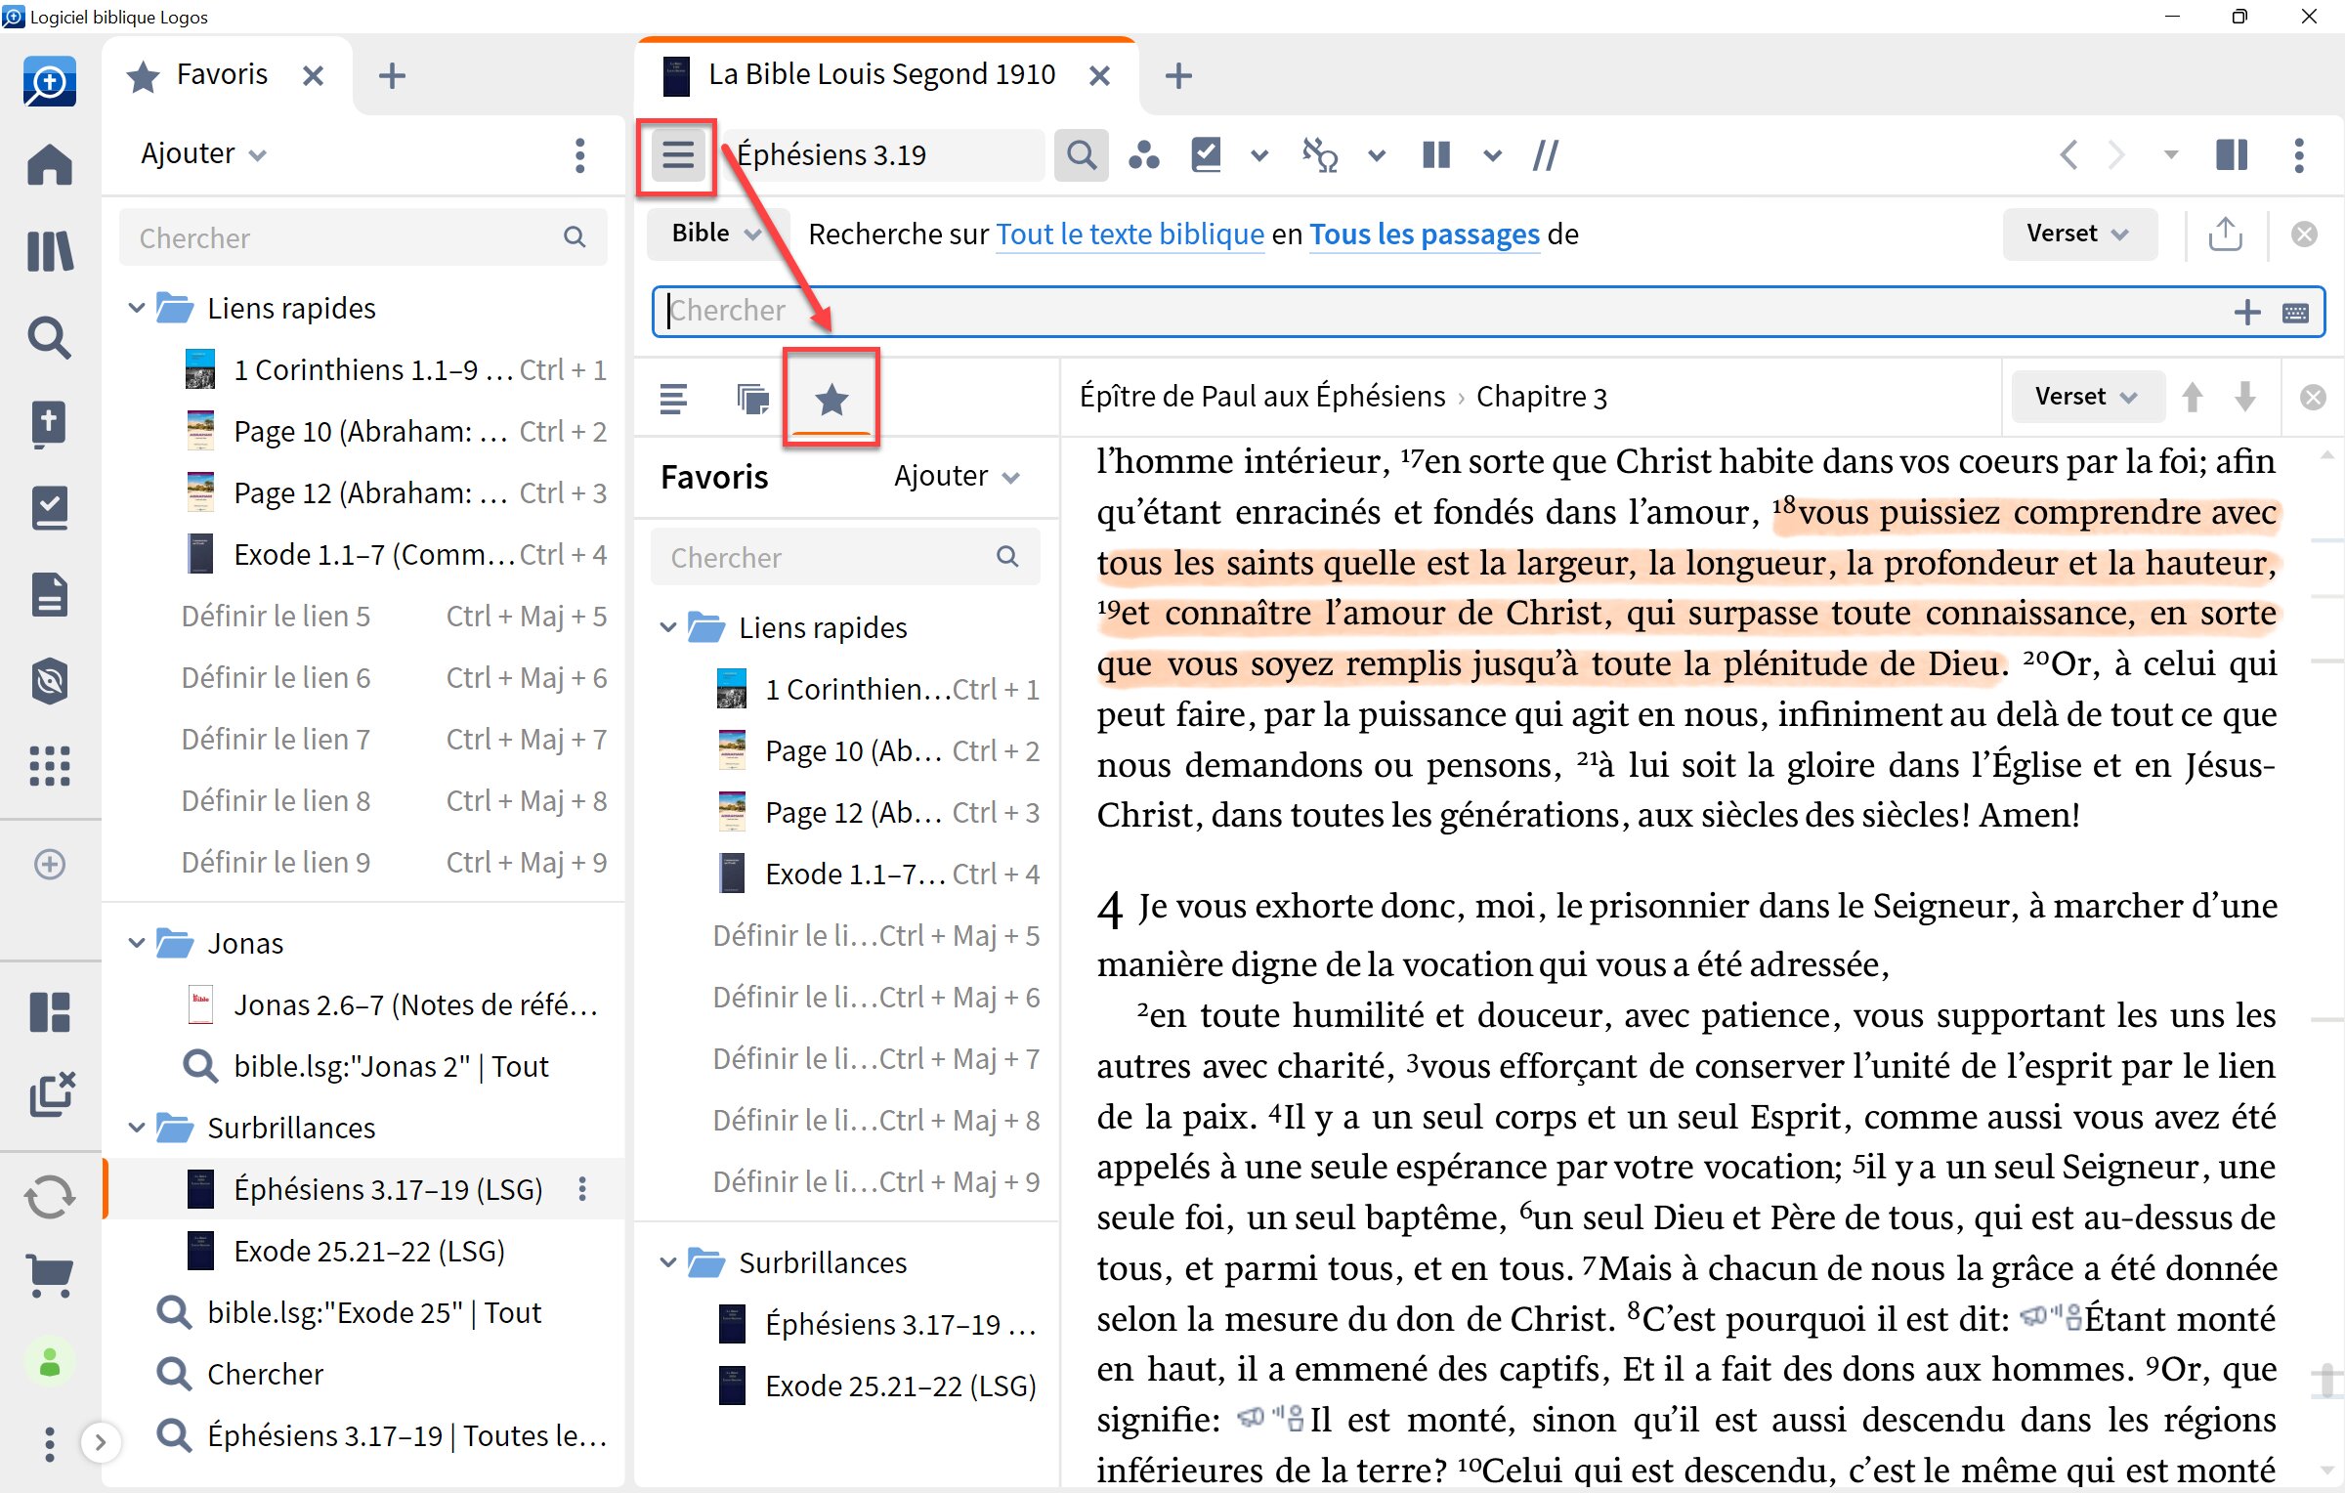The image size is (2345, 1493).
Task: Click the Tout le texte biblique link
Action: point(1130,235)
